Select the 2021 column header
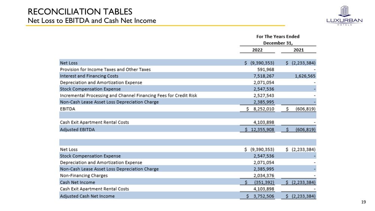This screenshot has height=211, width=375. coord(298,50)
